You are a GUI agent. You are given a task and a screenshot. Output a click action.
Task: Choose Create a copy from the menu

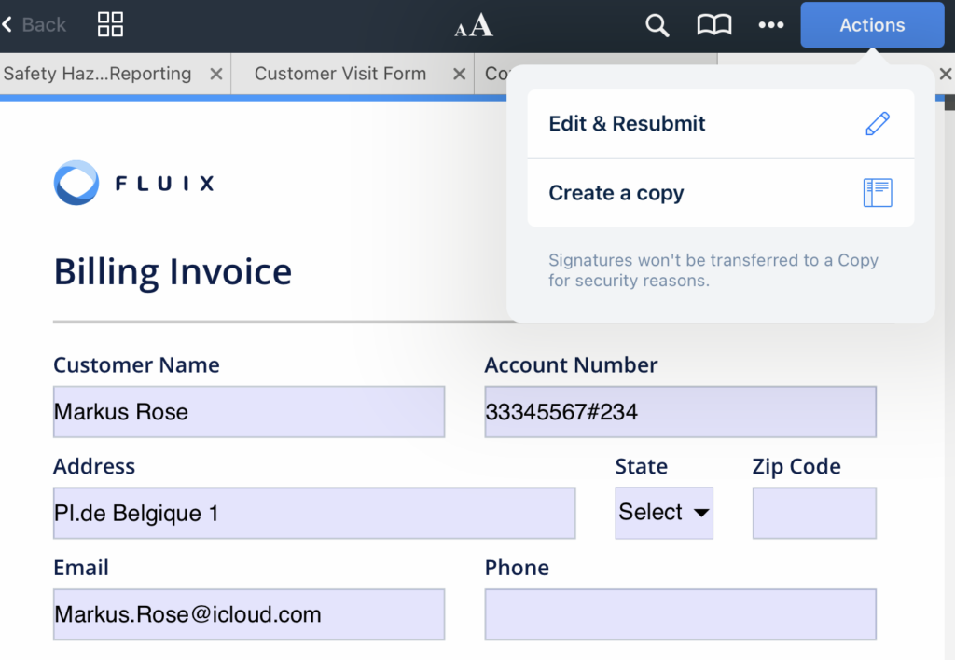[616, 193]
